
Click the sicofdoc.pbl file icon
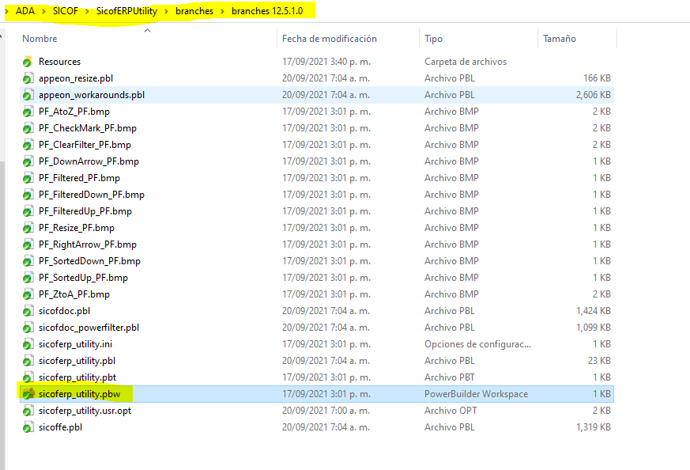[x=28, y=311]
